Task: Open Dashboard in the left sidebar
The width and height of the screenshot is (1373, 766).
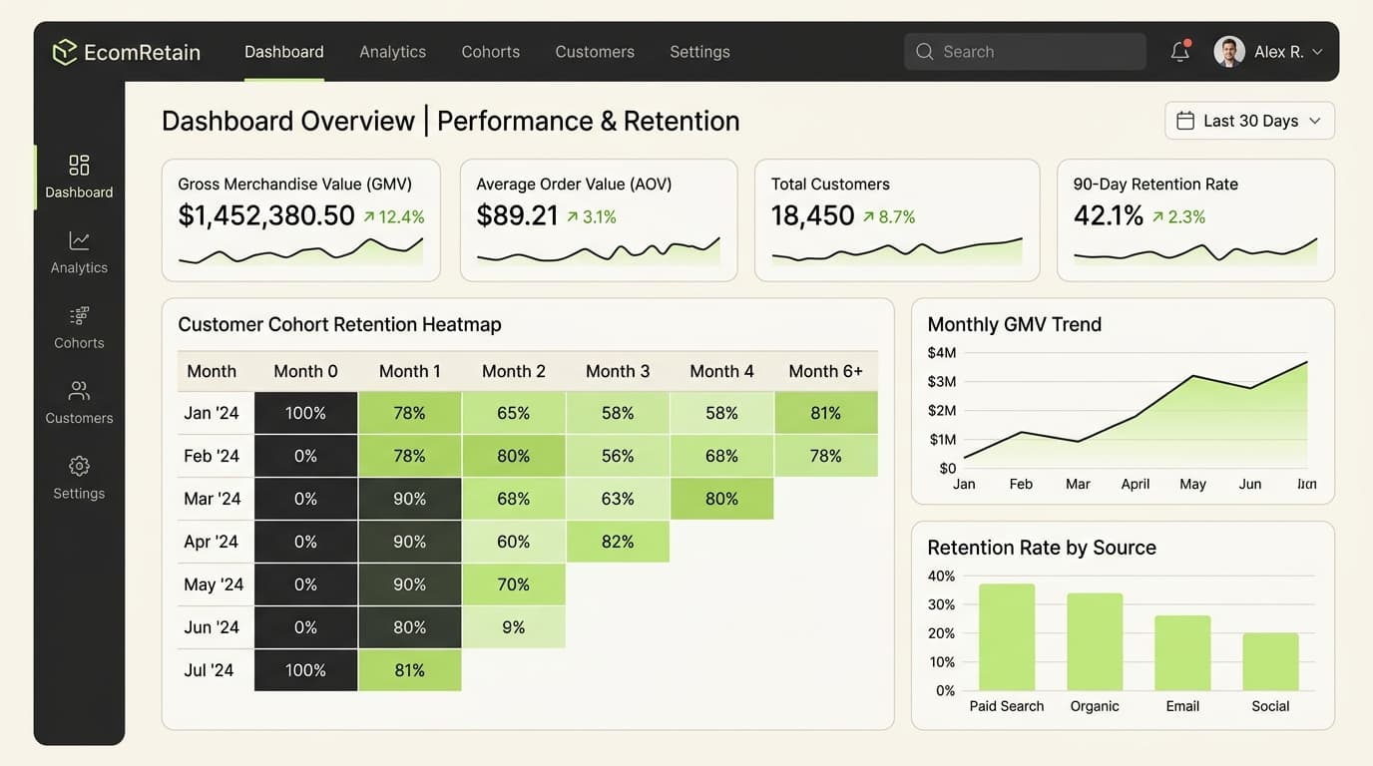Action: (x=79, y=177)
